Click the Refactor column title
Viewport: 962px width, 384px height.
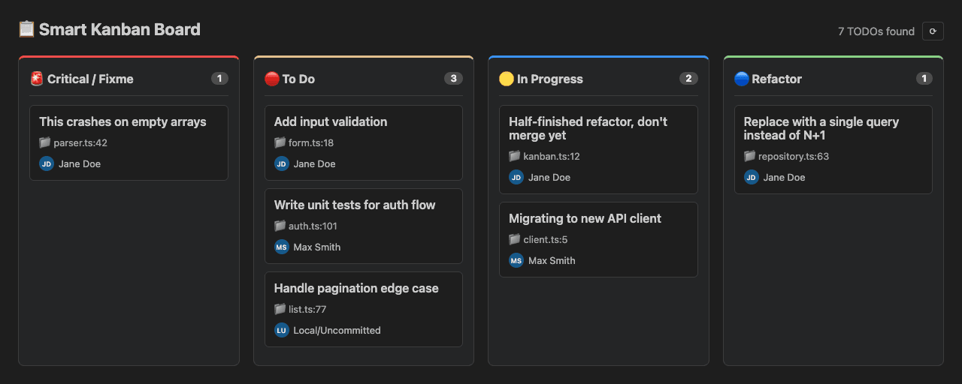pyautogui.click(x=777, y=79)
